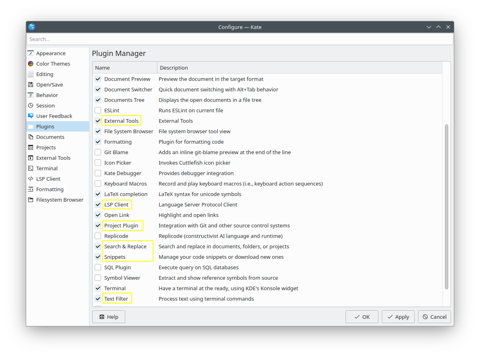Click the Appearance icon in sidebar
The image size is (480, 357).
pyautogui.click(x=31, y=53)
